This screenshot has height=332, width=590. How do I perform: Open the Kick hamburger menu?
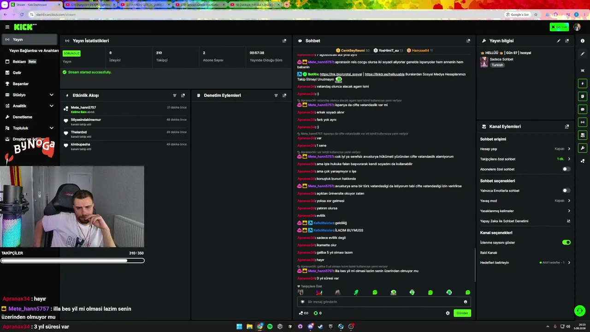pos(7,27)
